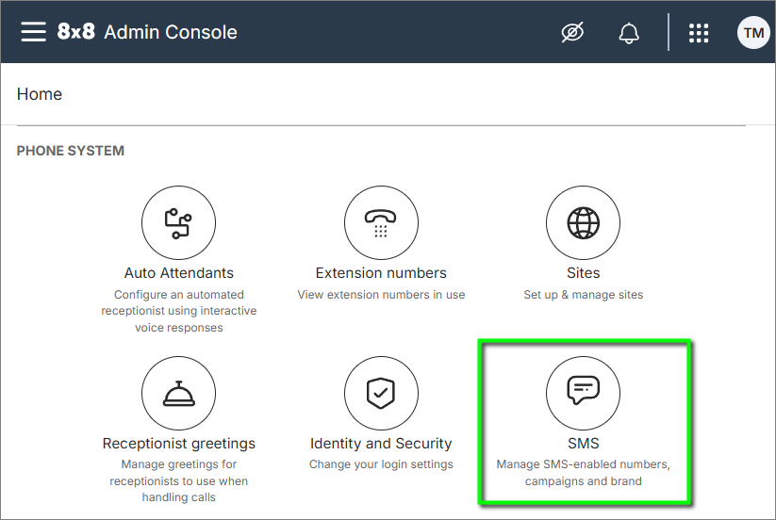Click the Sites globe icon

pyautogui.click(x=583, y=222)
